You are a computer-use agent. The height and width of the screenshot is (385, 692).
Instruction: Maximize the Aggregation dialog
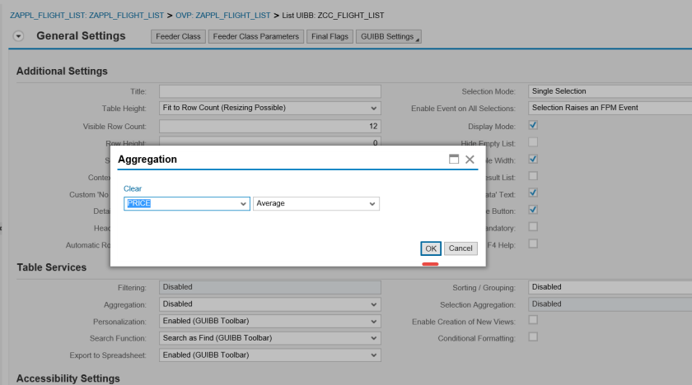tap(454, 160)
